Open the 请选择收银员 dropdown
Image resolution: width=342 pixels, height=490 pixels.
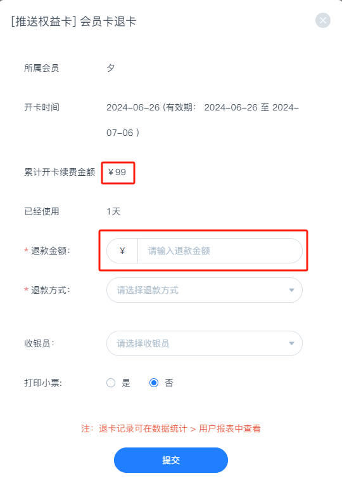click(x=205, y=343)
